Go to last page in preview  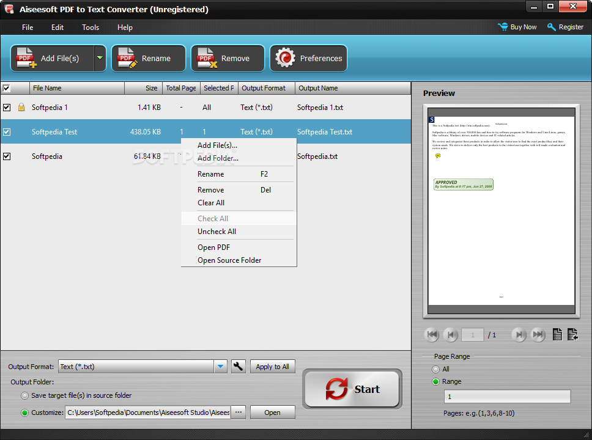pyautogui.click(x=538, y=334)
